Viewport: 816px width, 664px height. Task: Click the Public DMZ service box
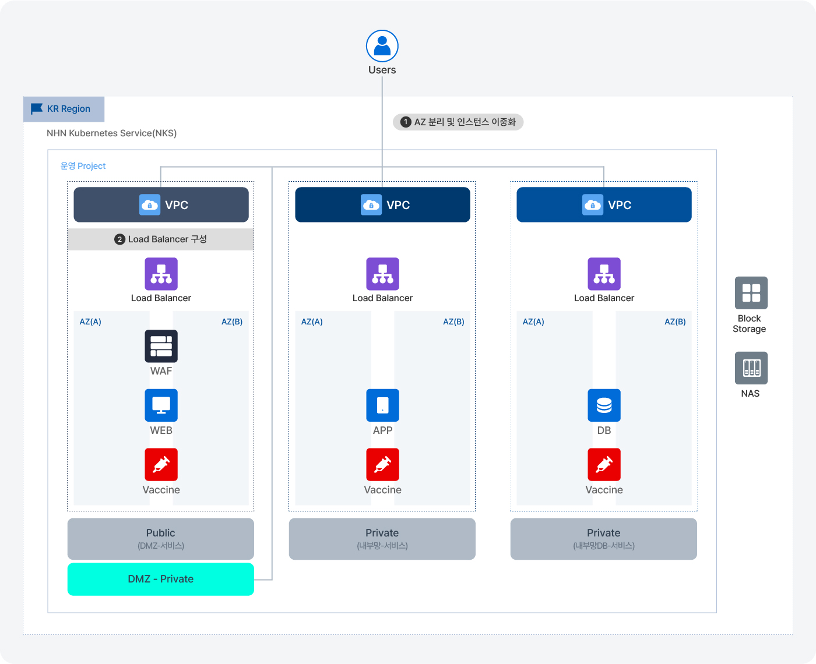pos(161,539)
